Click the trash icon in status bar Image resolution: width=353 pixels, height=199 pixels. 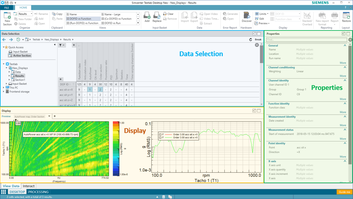point(164,197)
